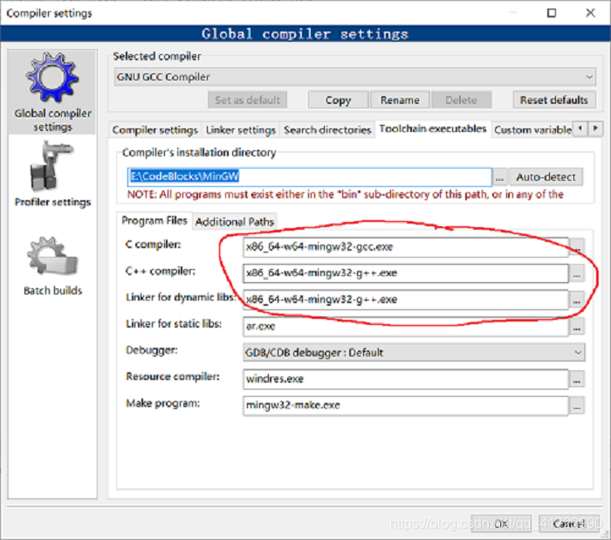Image resolution: width=611 pixels, height=540 pixels.
Task: Click the Rename compiler button
Action: pyautogui.click(x=400, y=100)
